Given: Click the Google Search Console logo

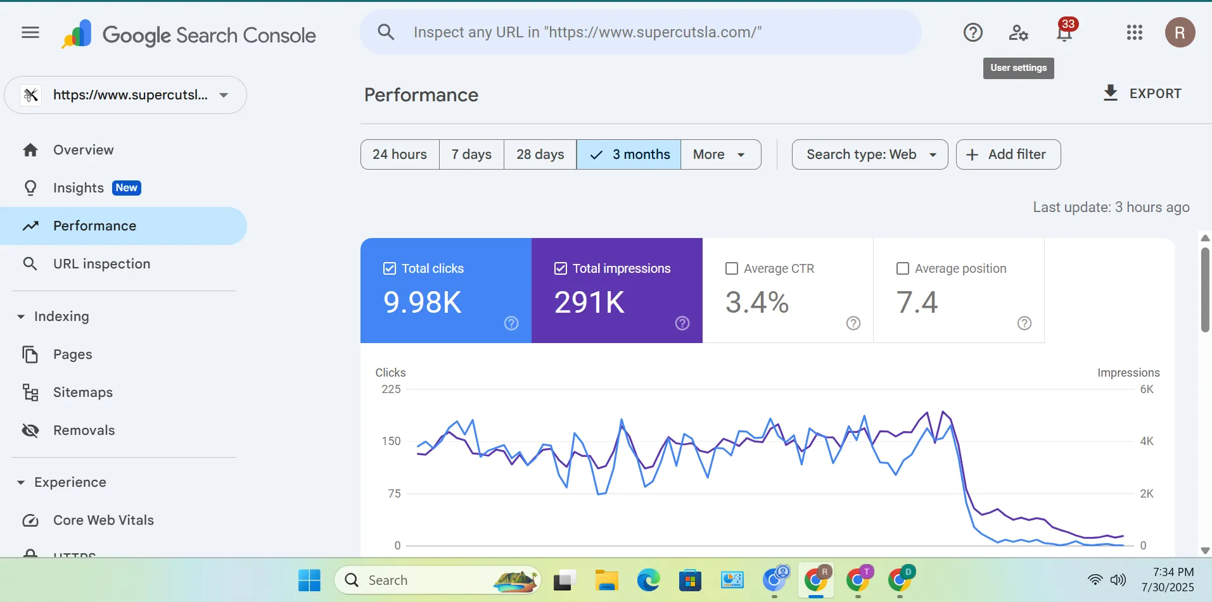Looking at the screenshot, I should 189,34.
